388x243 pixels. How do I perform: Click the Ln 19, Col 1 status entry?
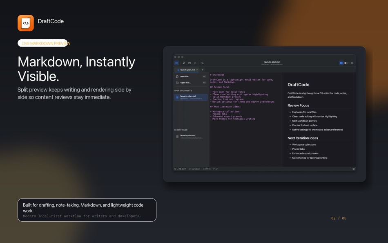[x=180, y=169]
